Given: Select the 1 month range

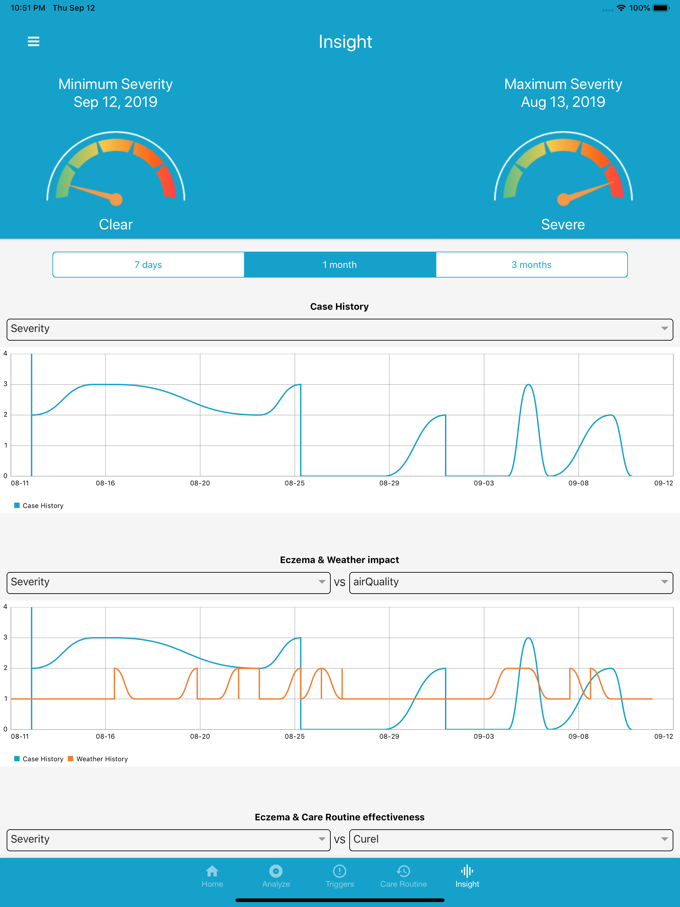Looking at the screenshot, I should pyautogui.click(x=340, y=265).
